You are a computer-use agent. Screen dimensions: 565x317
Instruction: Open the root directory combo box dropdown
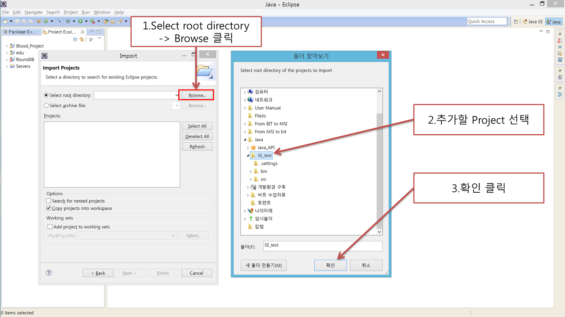(x=177, y=95)
